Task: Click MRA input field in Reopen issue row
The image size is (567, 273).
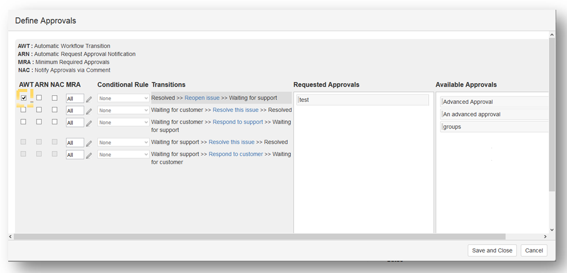Action: coord(75,99)
